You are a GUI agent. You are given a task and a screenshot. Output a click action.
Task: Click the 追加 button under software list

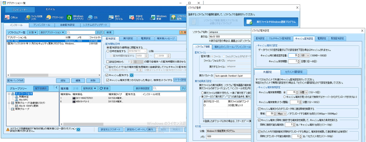click(63, 80)
